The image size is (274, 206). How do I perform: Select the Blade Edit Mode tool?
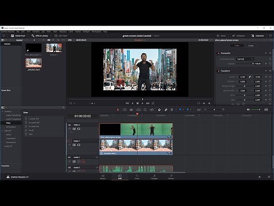point(131,110)
